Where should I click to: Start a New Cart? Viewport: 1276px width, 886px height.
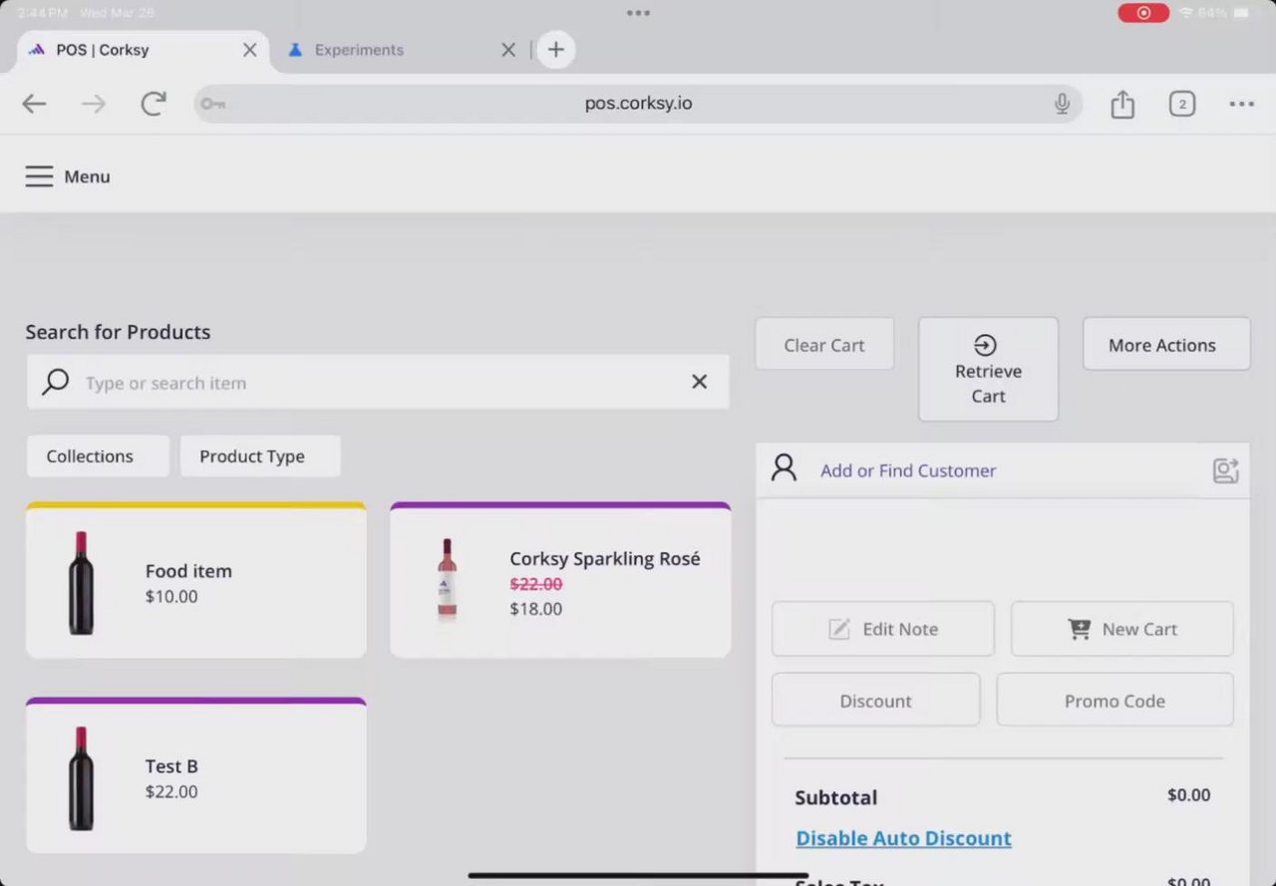1122,629
